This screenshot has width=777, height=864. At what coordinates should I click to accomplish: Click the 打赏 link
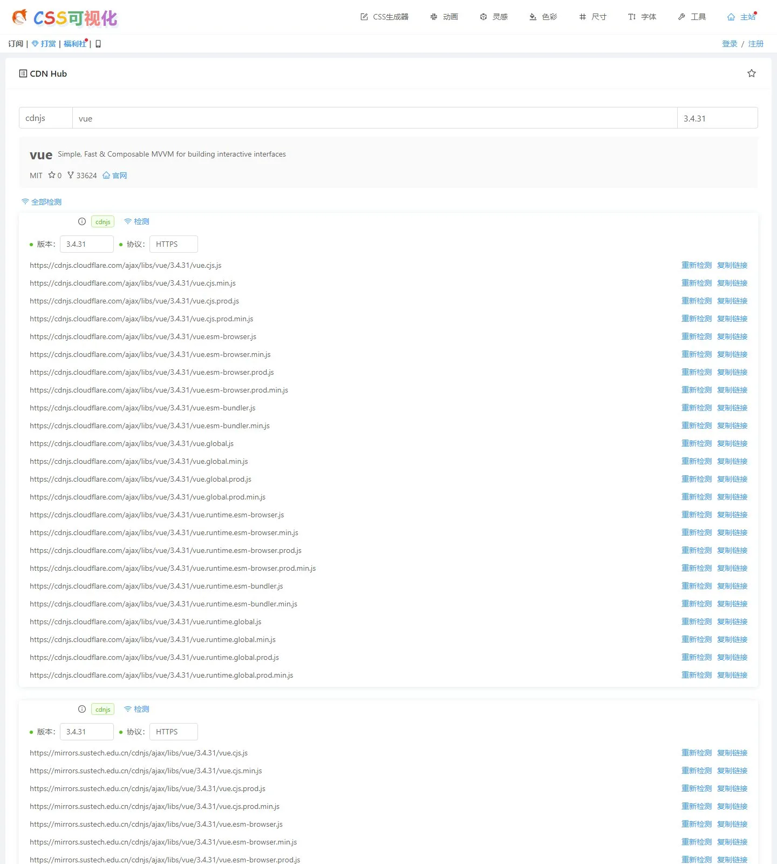44,44
